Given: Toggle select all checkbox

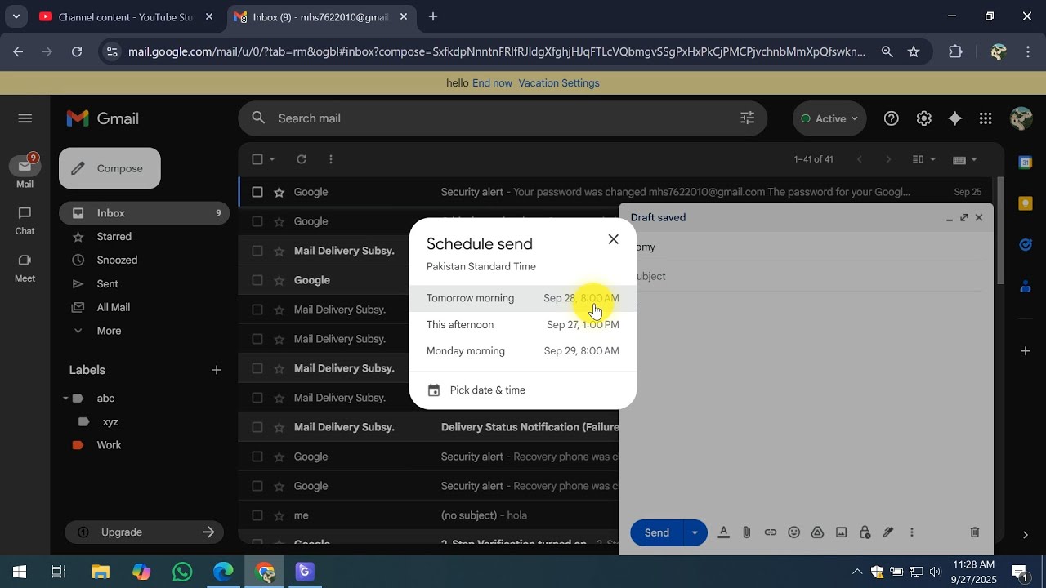Looking at the screenshot, I should pyautogui.click(x=257, y=159).
